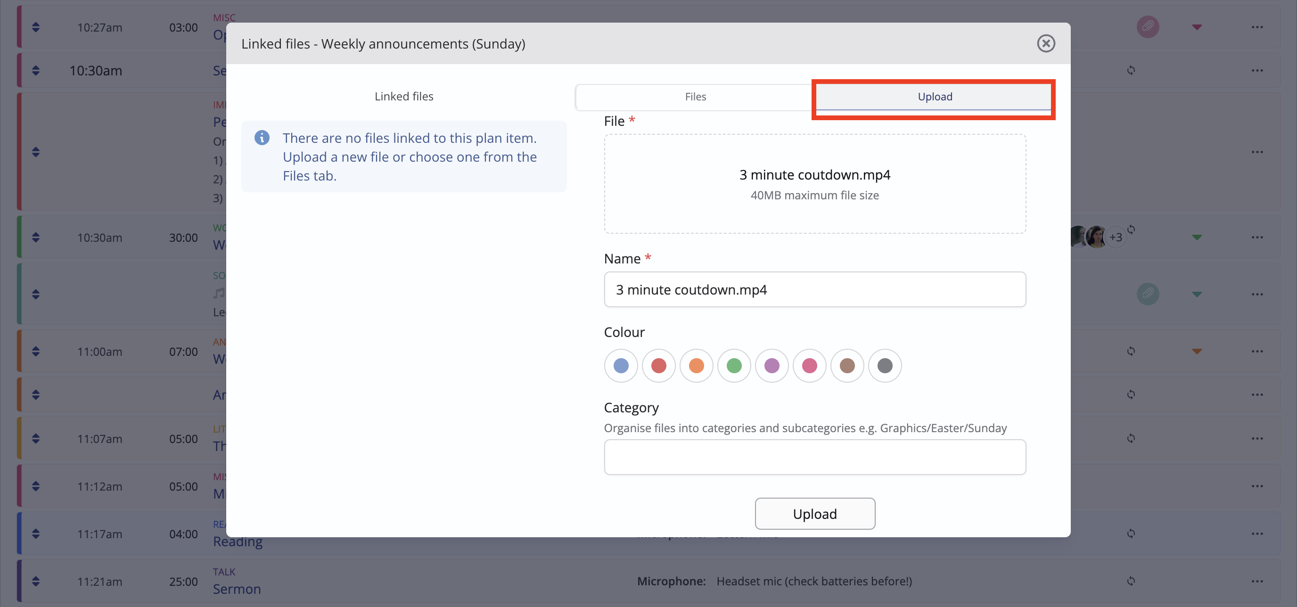Image resolution: width=1297 pixels, height=607 pixels.
Task: Open more options for 11:21am Sermon row
Action: click(x=1257, y=582)
